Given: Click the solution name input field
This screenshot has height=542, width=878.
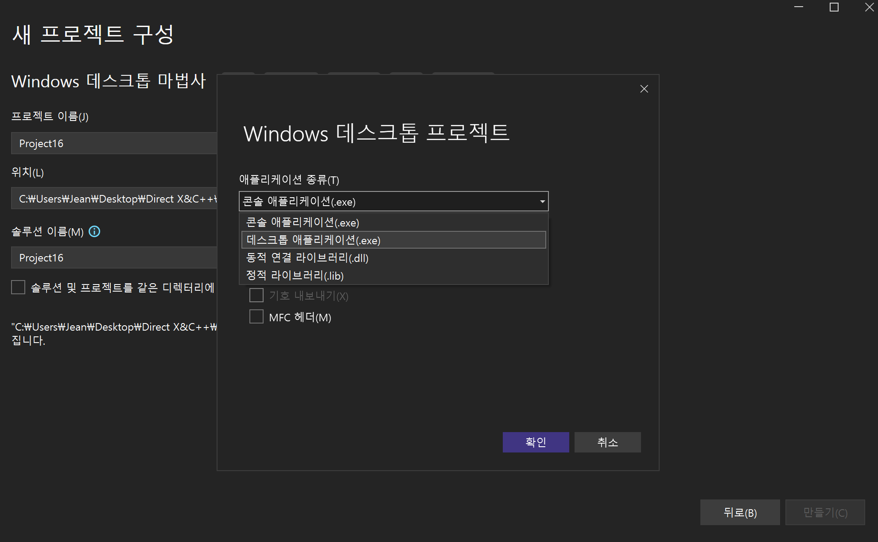Looking at the screenshot, I should pyautogui.click(x=114, y=258).
